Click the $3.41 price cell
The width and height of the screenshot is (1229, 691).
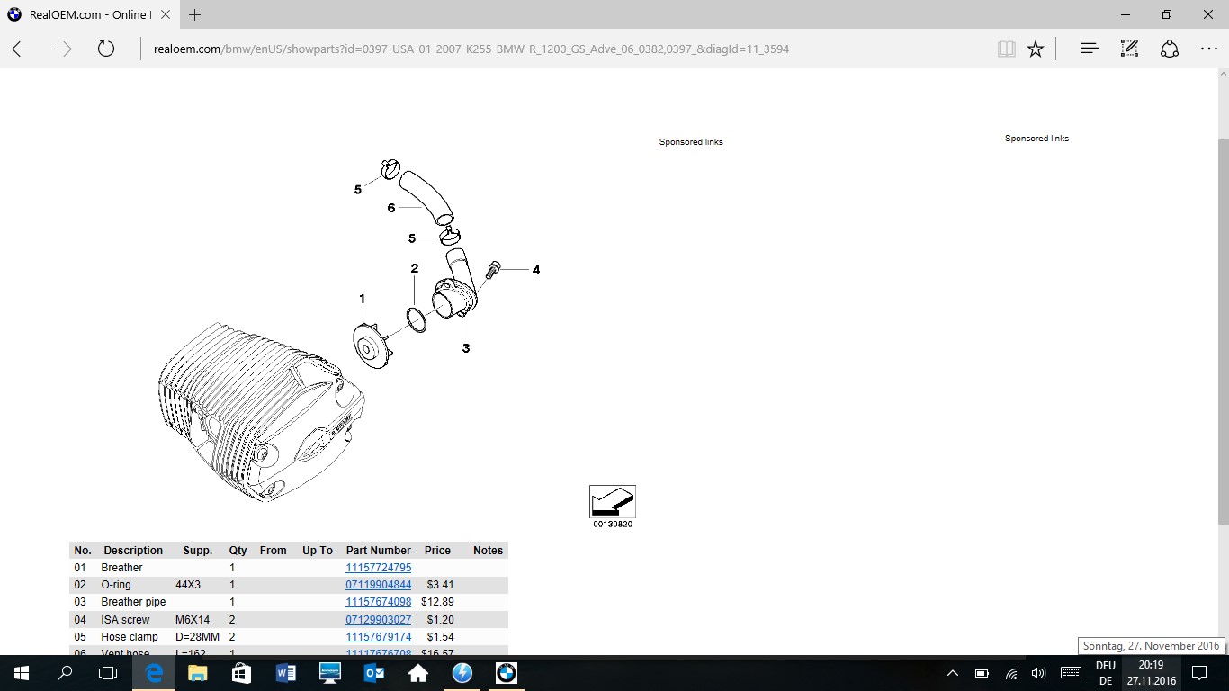441,585
